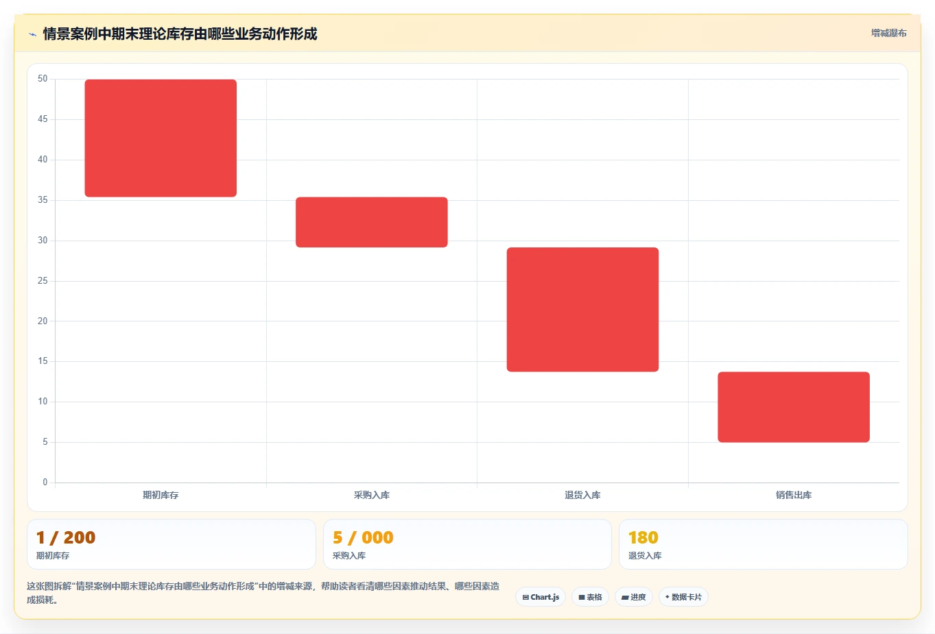Click the lightning icon beside the chart title

[32, 34]
